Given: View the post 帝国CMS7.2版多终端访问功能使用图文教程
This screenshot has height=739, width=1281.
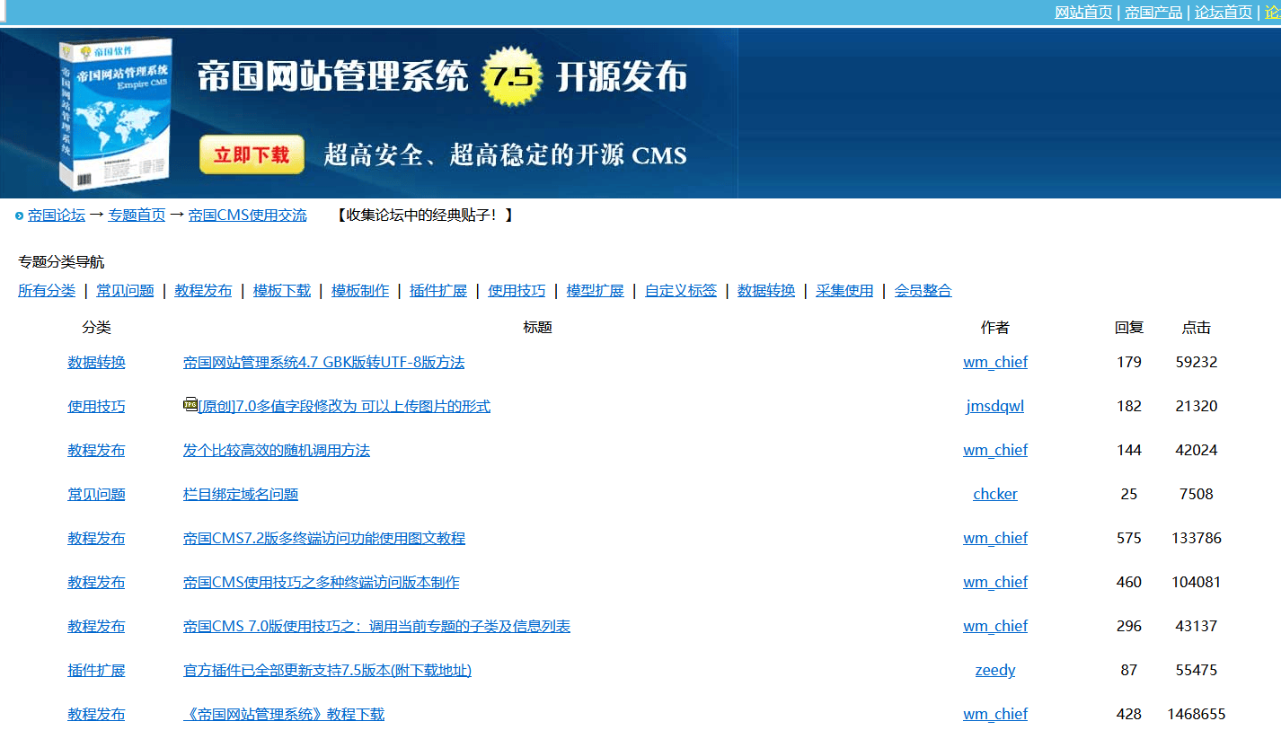Looking at the screenshot, I should click(324, 539).
